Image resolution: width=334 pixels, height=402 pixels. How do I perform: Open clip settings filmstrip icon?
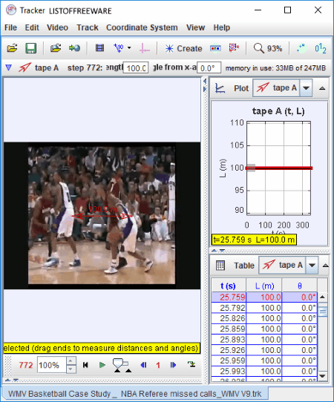[x=99, y=48]
